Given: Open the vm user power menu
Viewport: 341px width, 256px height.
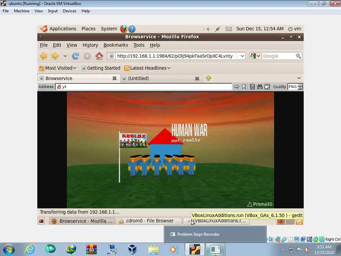Looking at the screenshot, I should (x=294, y=29).
